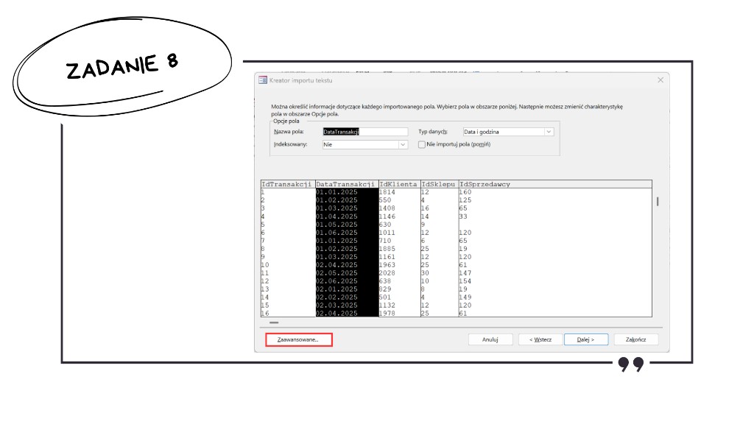The height and width of the screenshot is (424, 754).
Task: Click the IdSprzedawcy value 154
Action: (465, 281)
